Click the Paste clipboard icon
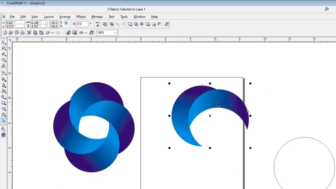336x189 pixels. 41,33
